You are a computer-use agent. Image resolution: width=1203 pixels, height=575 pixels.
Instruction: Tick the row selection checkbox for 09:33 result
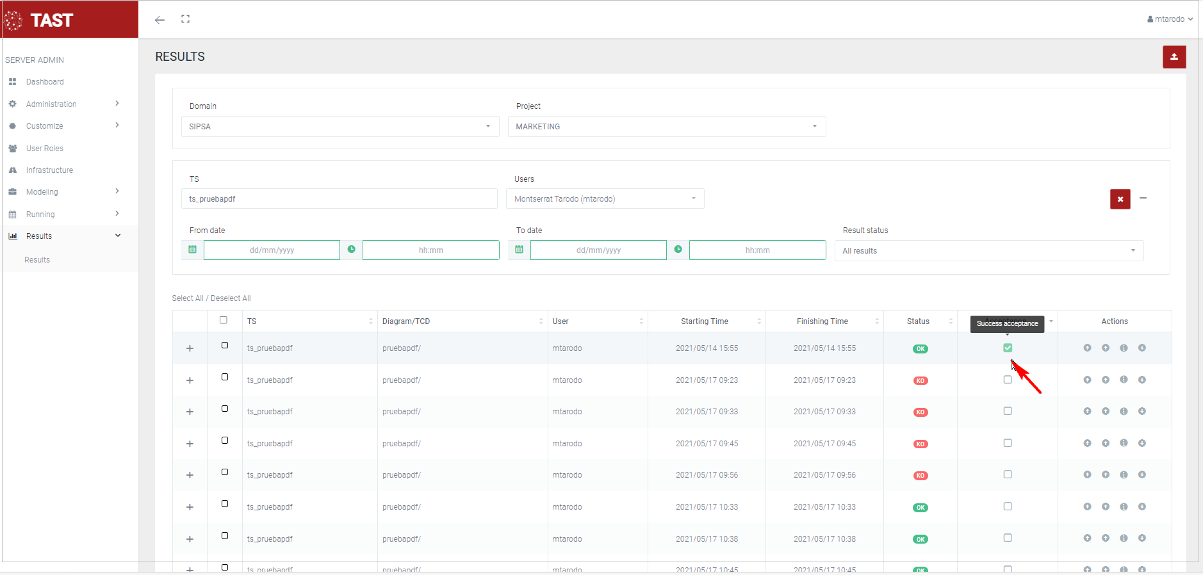(x=225, y=409)
